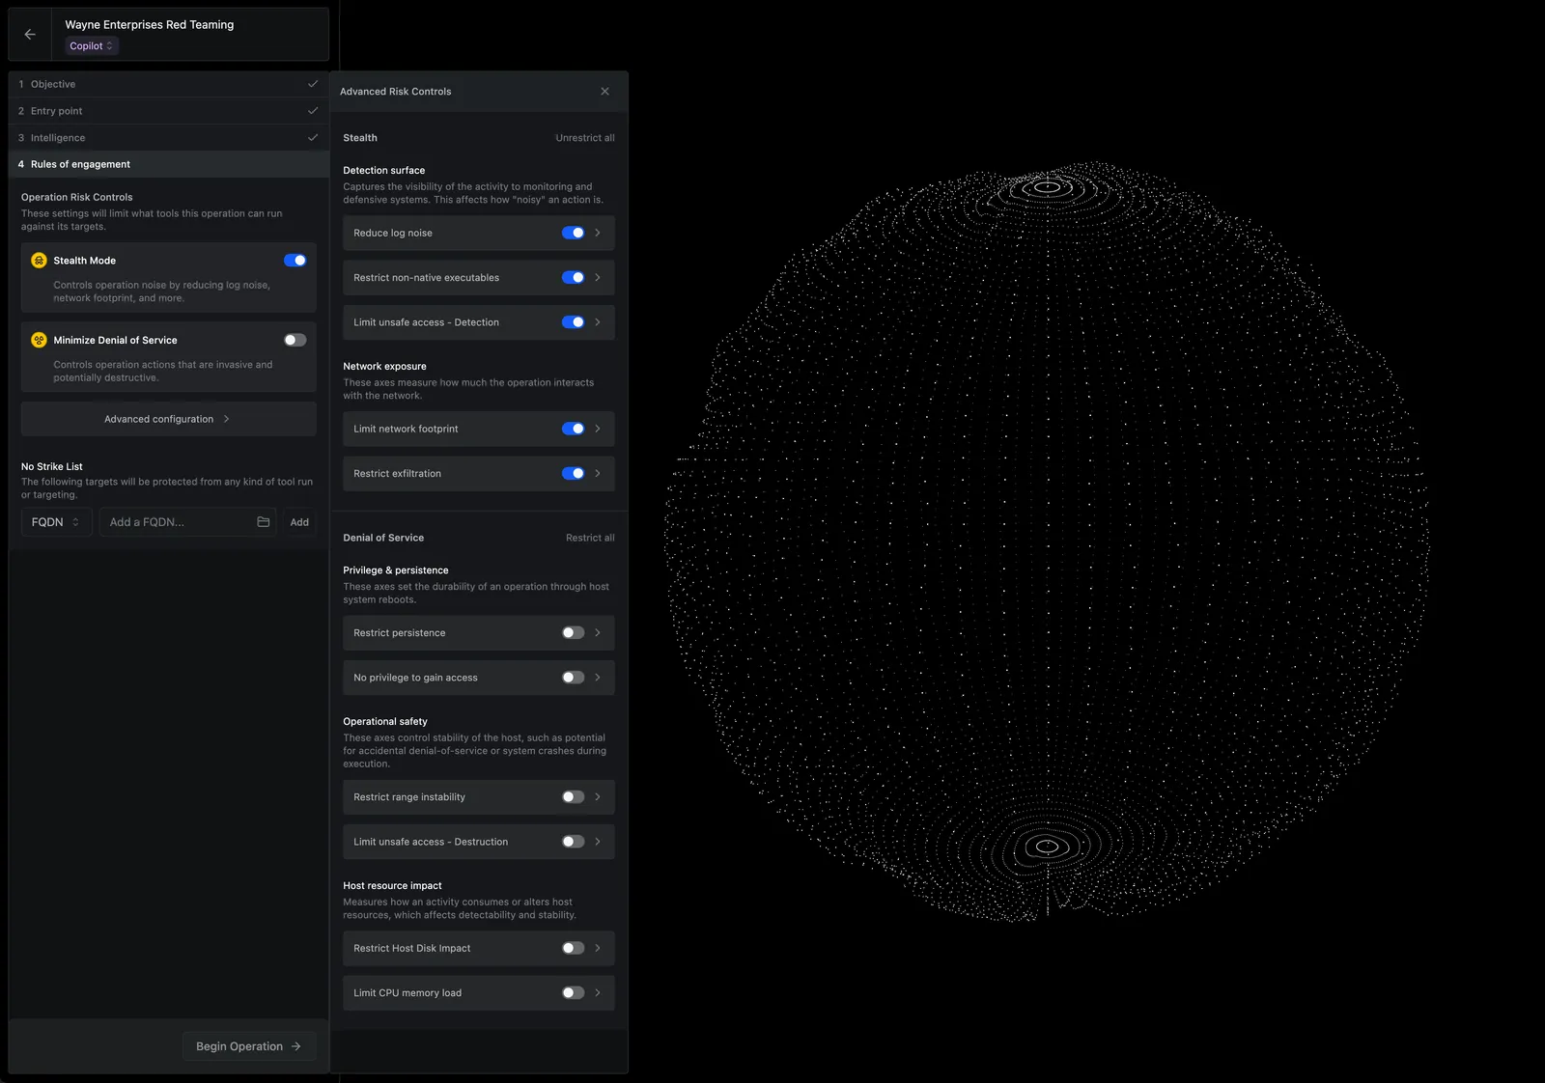Toggle Limit unsafe access - Detection switch

pos(574,322)
